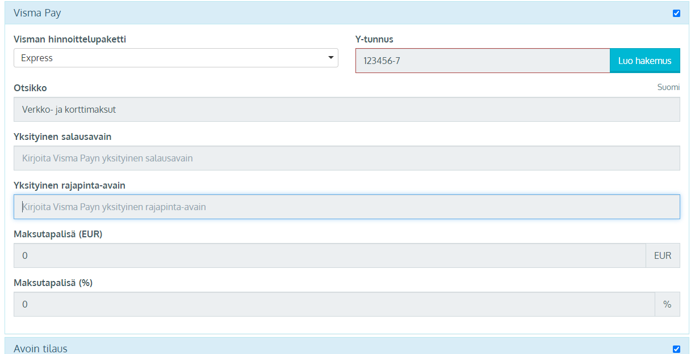The image size is (695, 354).
Task: Click the % unit addon label
Action: (667, 304)
